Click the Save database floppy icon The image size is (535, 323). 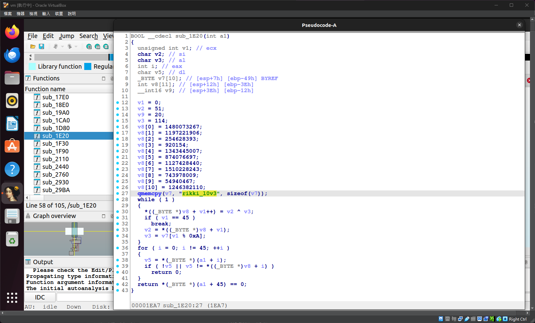[41, 46]
